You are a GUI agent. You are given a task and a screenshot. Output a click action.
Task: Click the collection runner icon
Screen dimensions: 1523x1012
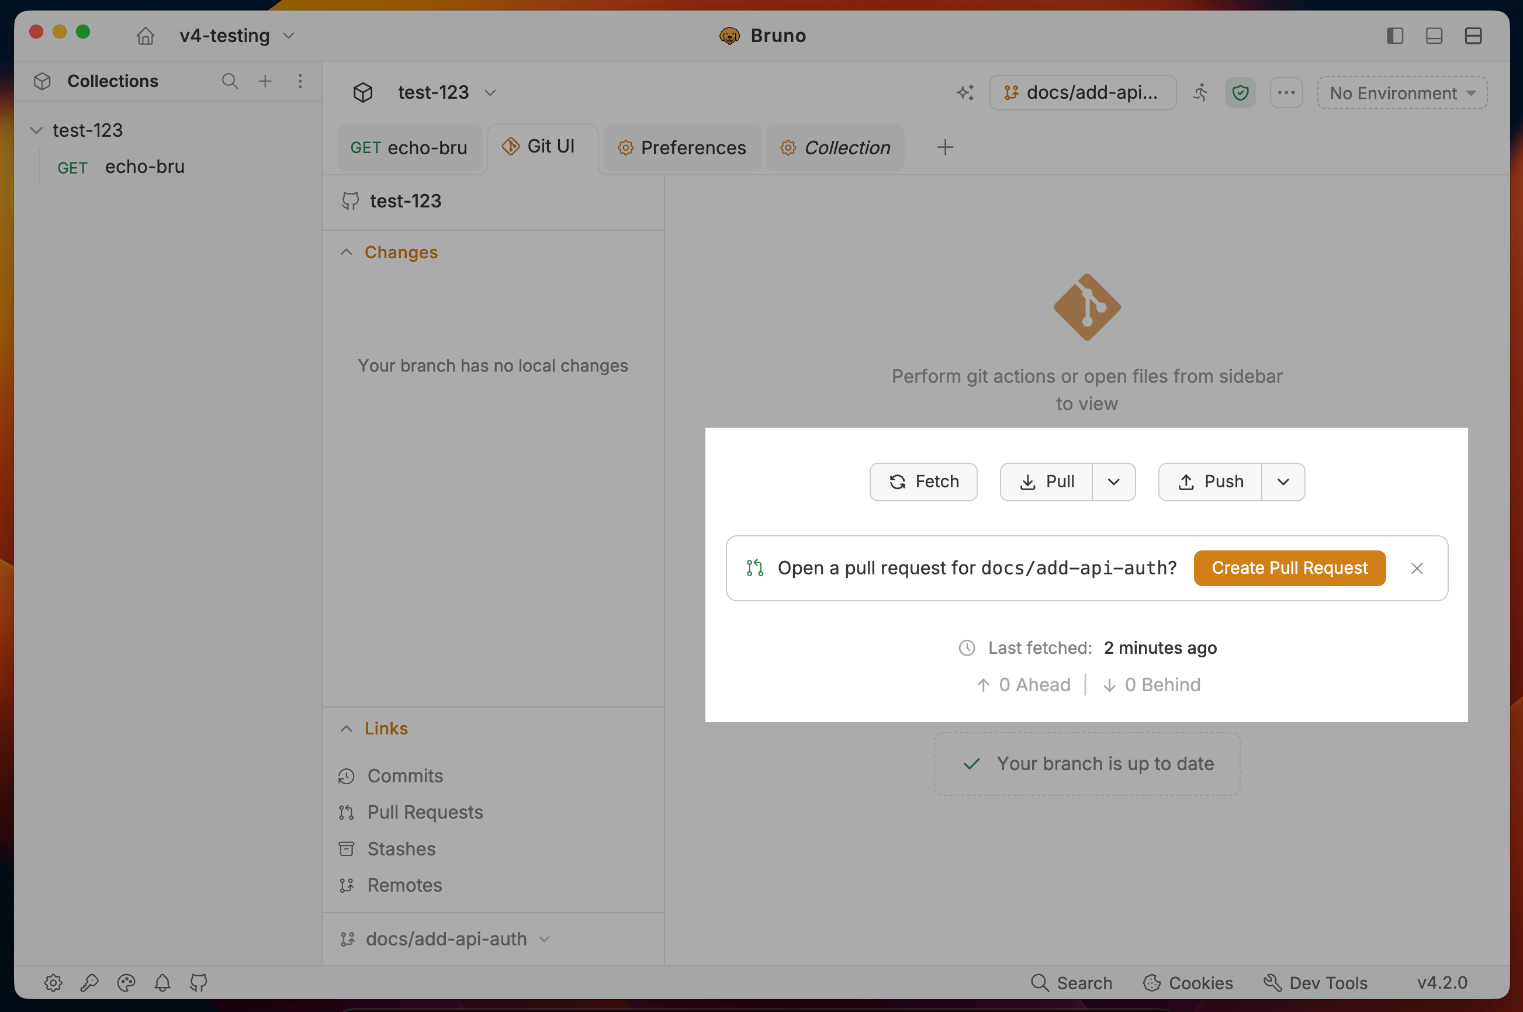point(1200,92)
